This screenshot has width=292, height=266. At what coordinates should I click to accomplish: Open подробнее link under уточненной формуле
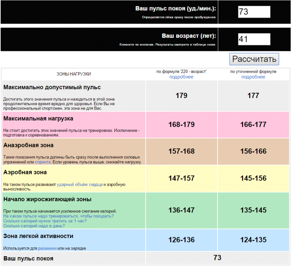(253, 77)
